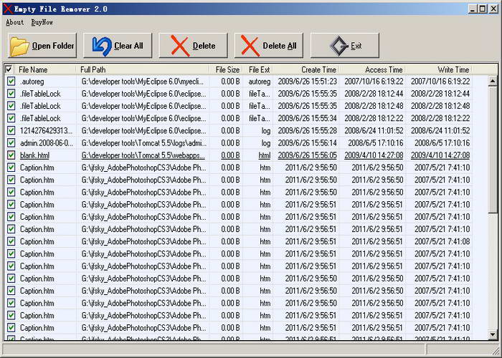The image size is (502, 358).
Task: Click the Tomcat 5.5\logs\admi path cell
Action: [144, 143]
